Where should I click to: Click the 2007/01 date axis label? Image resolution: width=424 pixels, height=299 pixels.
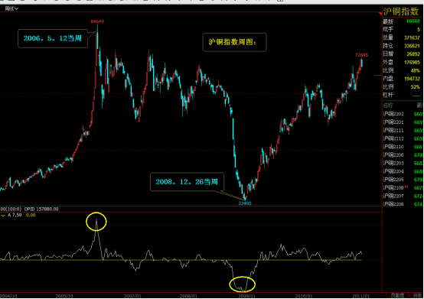[132, 296]
